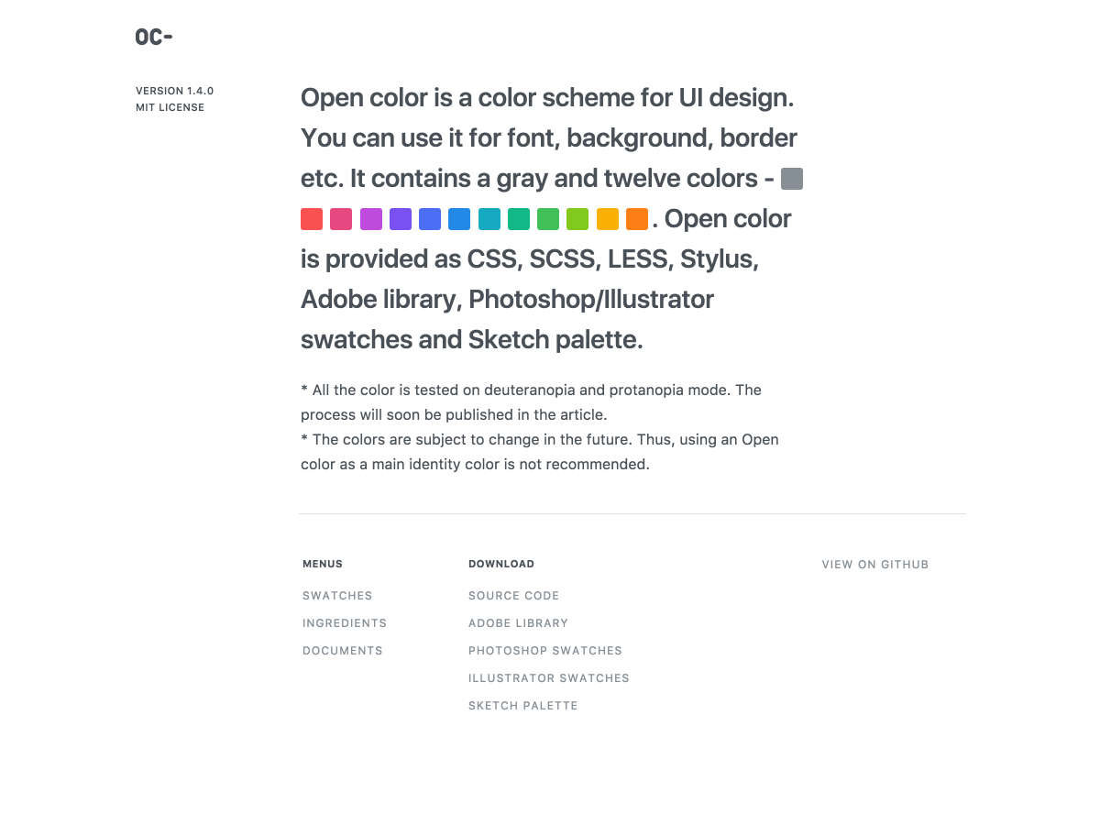Open the Documents menu link
Screen dimensions: 1100x825
point(343,651)
